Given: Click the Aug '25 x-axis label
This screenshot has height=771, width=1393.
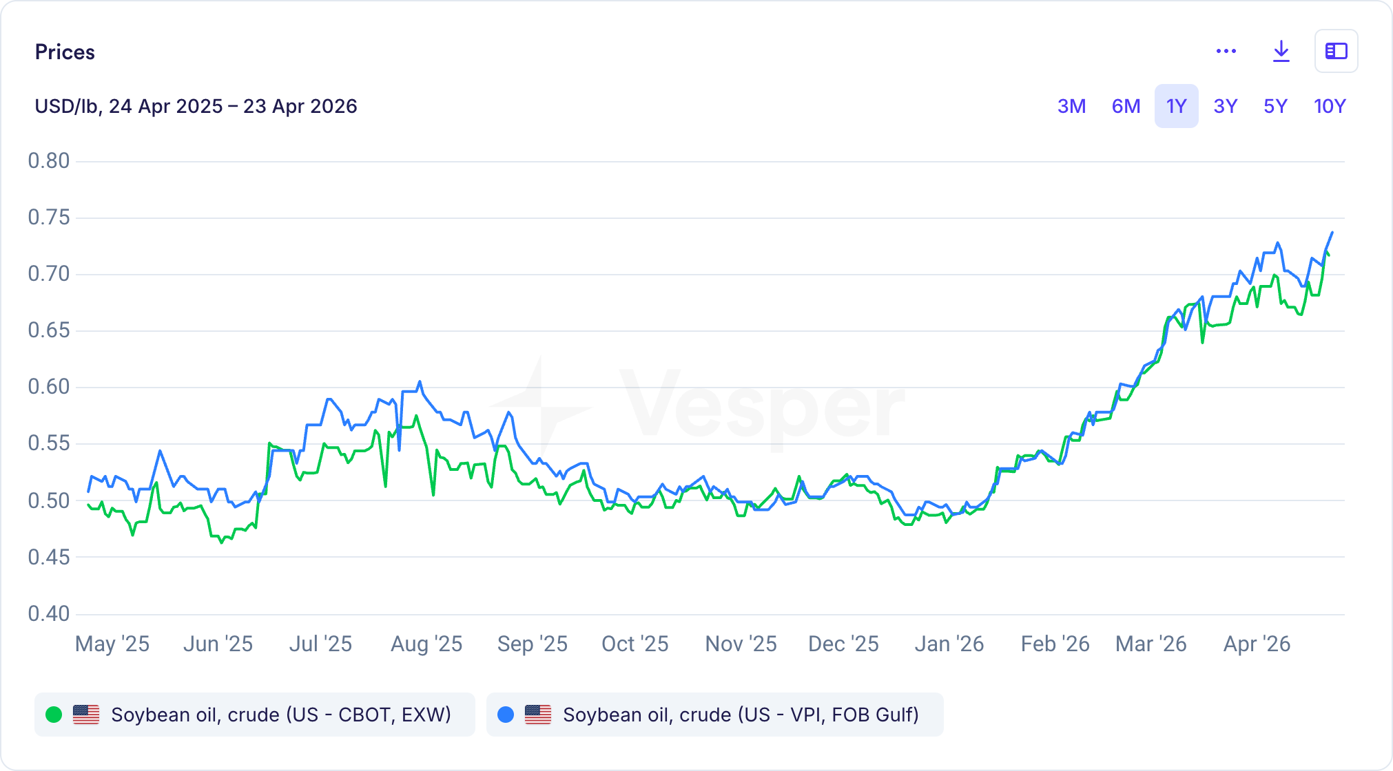Looking at the screenshot, I should pos(426,644).
